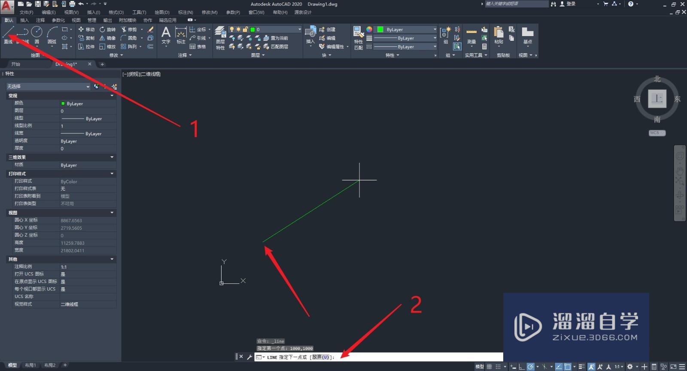
Task: Click the WCS label under ViewCube
Action: (x=657, y=133)
